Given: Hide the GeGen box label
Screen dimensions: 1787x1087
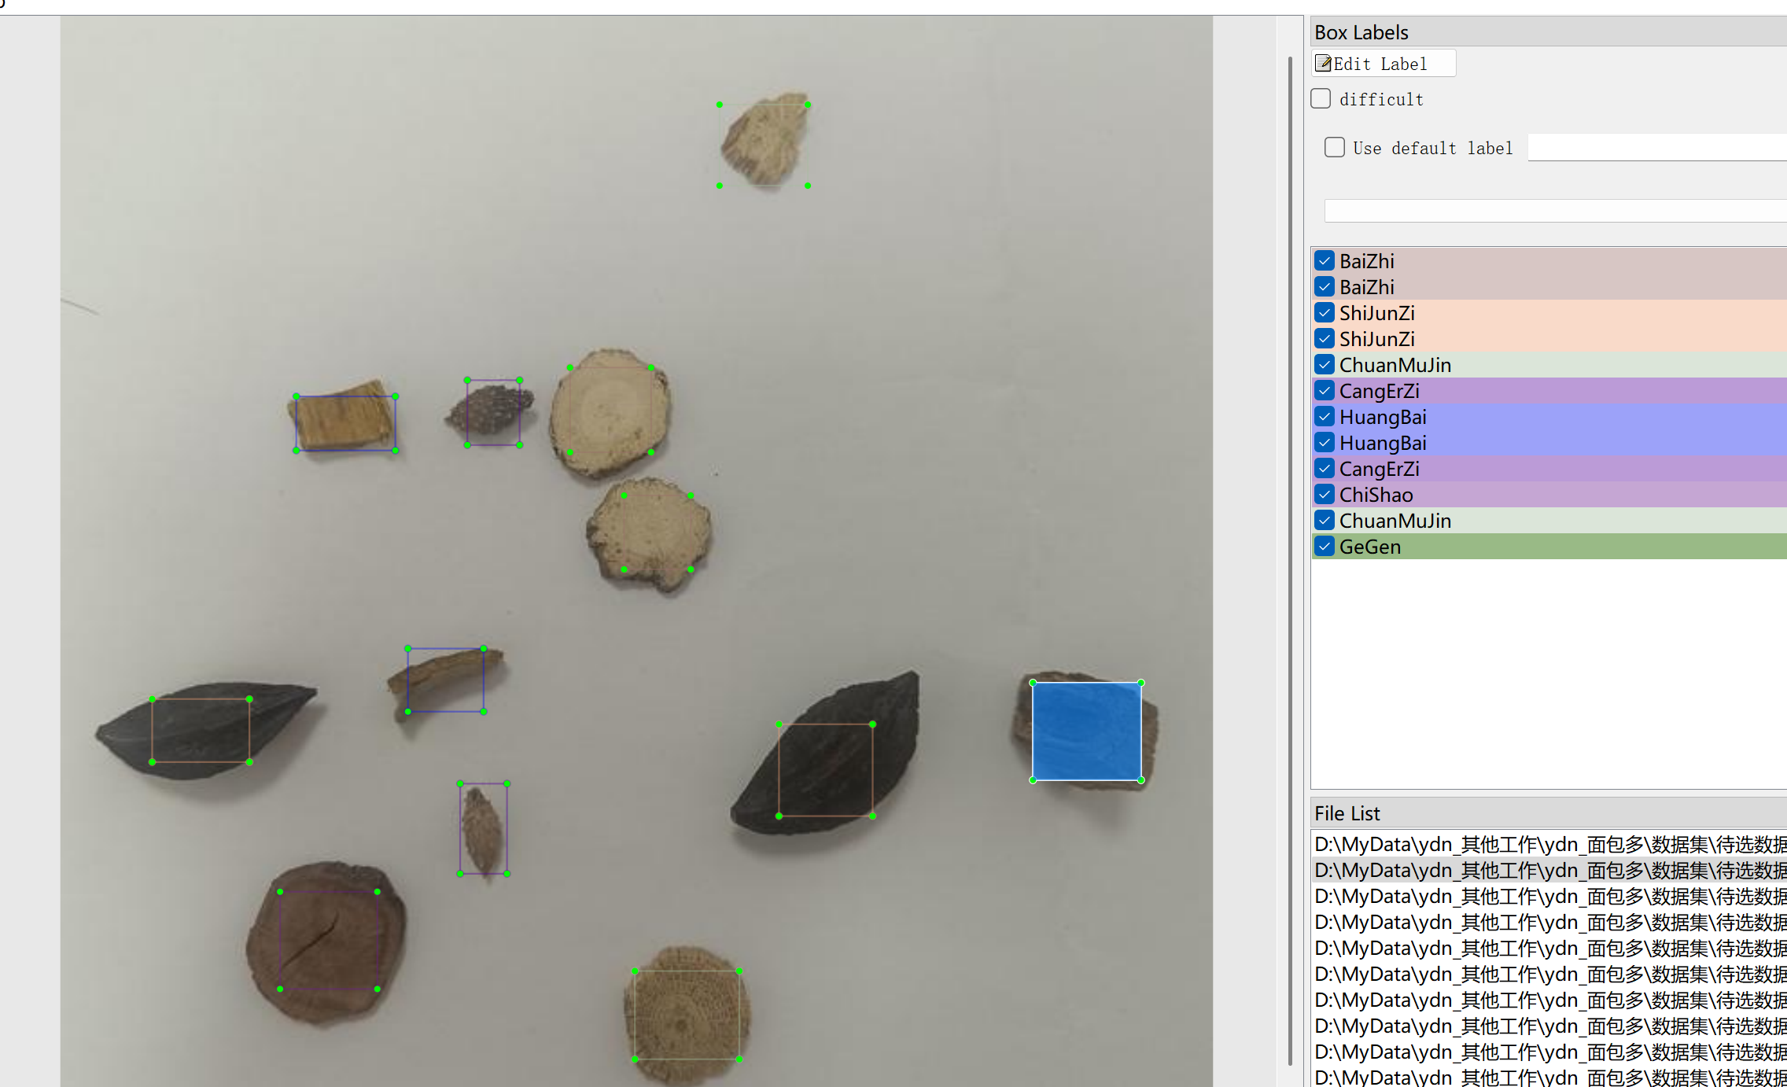Looking at the screenshot, I should click(x=1325, y=547).
